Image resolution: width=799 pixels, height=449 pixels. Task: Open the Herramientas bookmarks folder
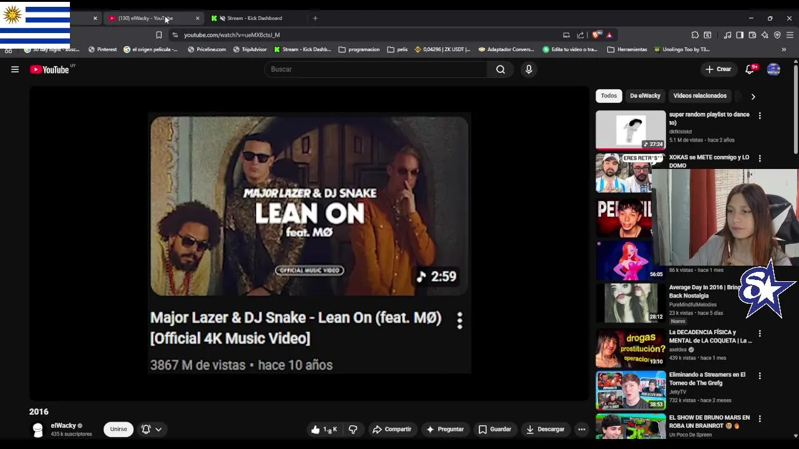[x=627, y=49]
